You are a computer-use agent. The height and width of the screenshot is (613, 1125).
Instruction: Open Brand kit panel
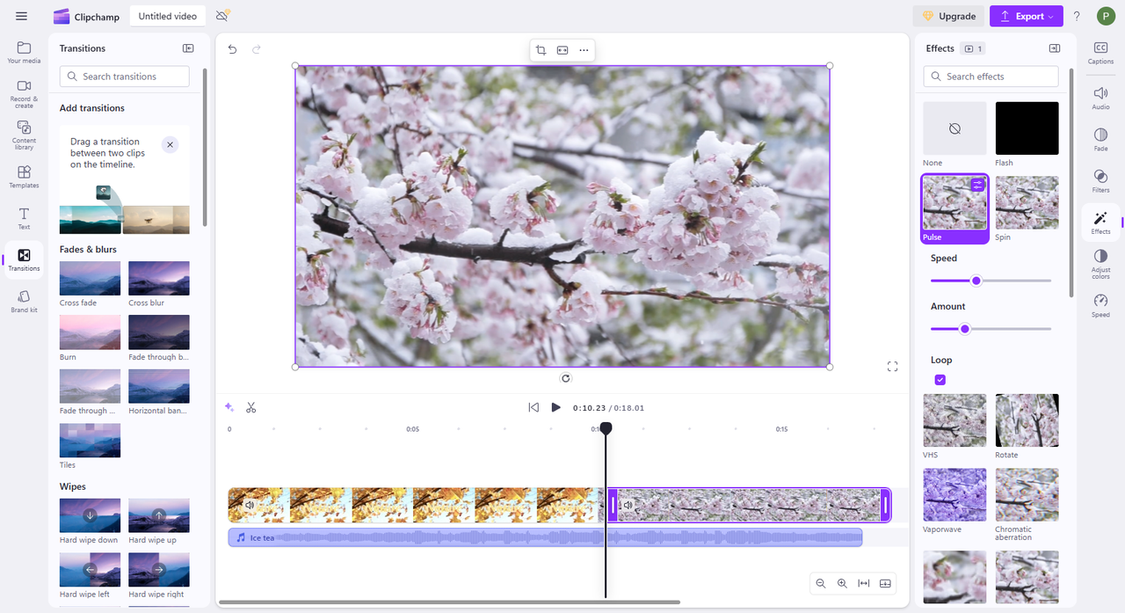24,302
